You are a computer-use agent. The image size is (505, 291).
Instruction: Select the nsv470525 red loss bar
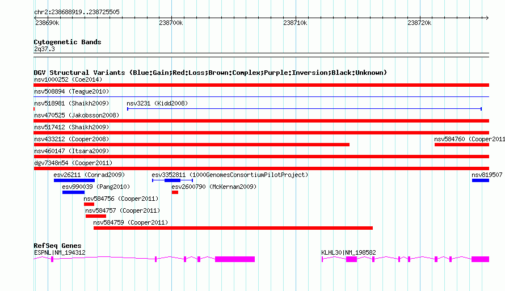coord(261,121)
